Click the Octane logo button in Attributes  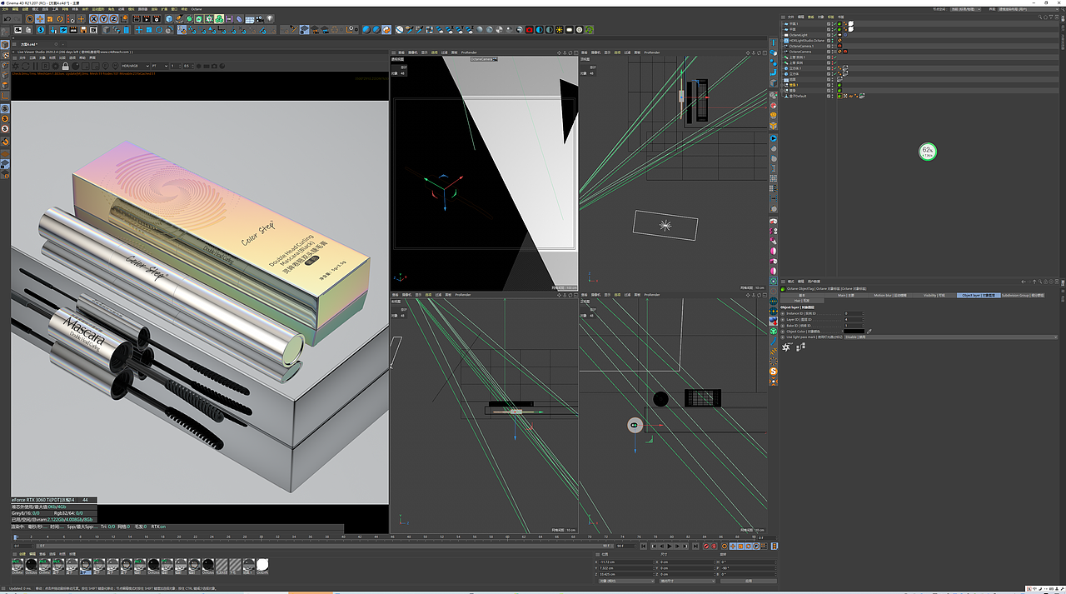[x=785, y=347]
